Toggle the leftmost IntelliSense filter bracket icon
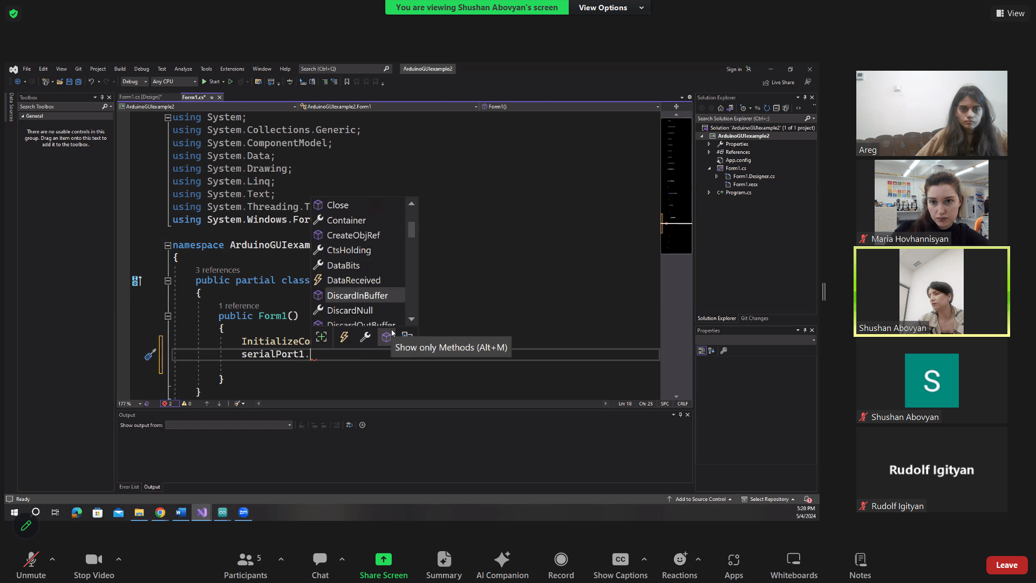The height and width of the screenshot is (583, 1036). pyautogui.click(x=322, y=337)
